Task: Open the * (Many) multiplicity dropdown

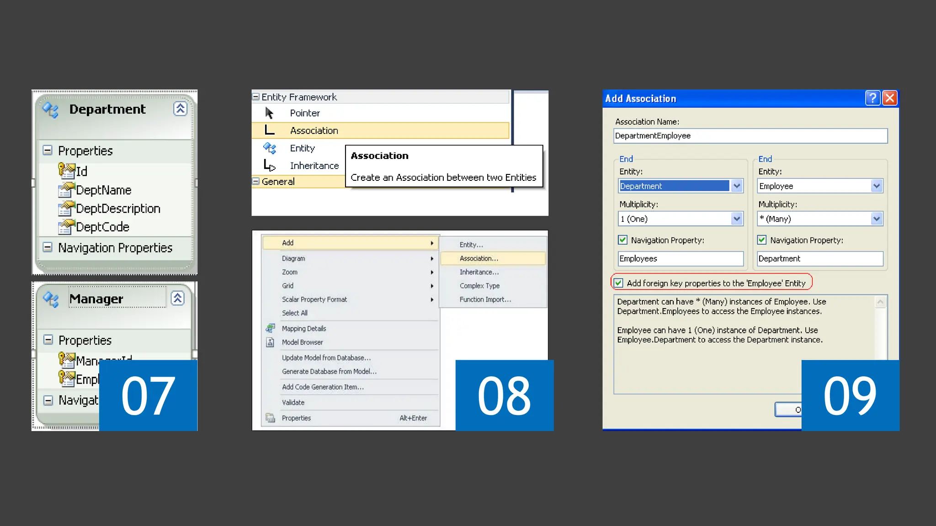Action: tap(876, 219)
